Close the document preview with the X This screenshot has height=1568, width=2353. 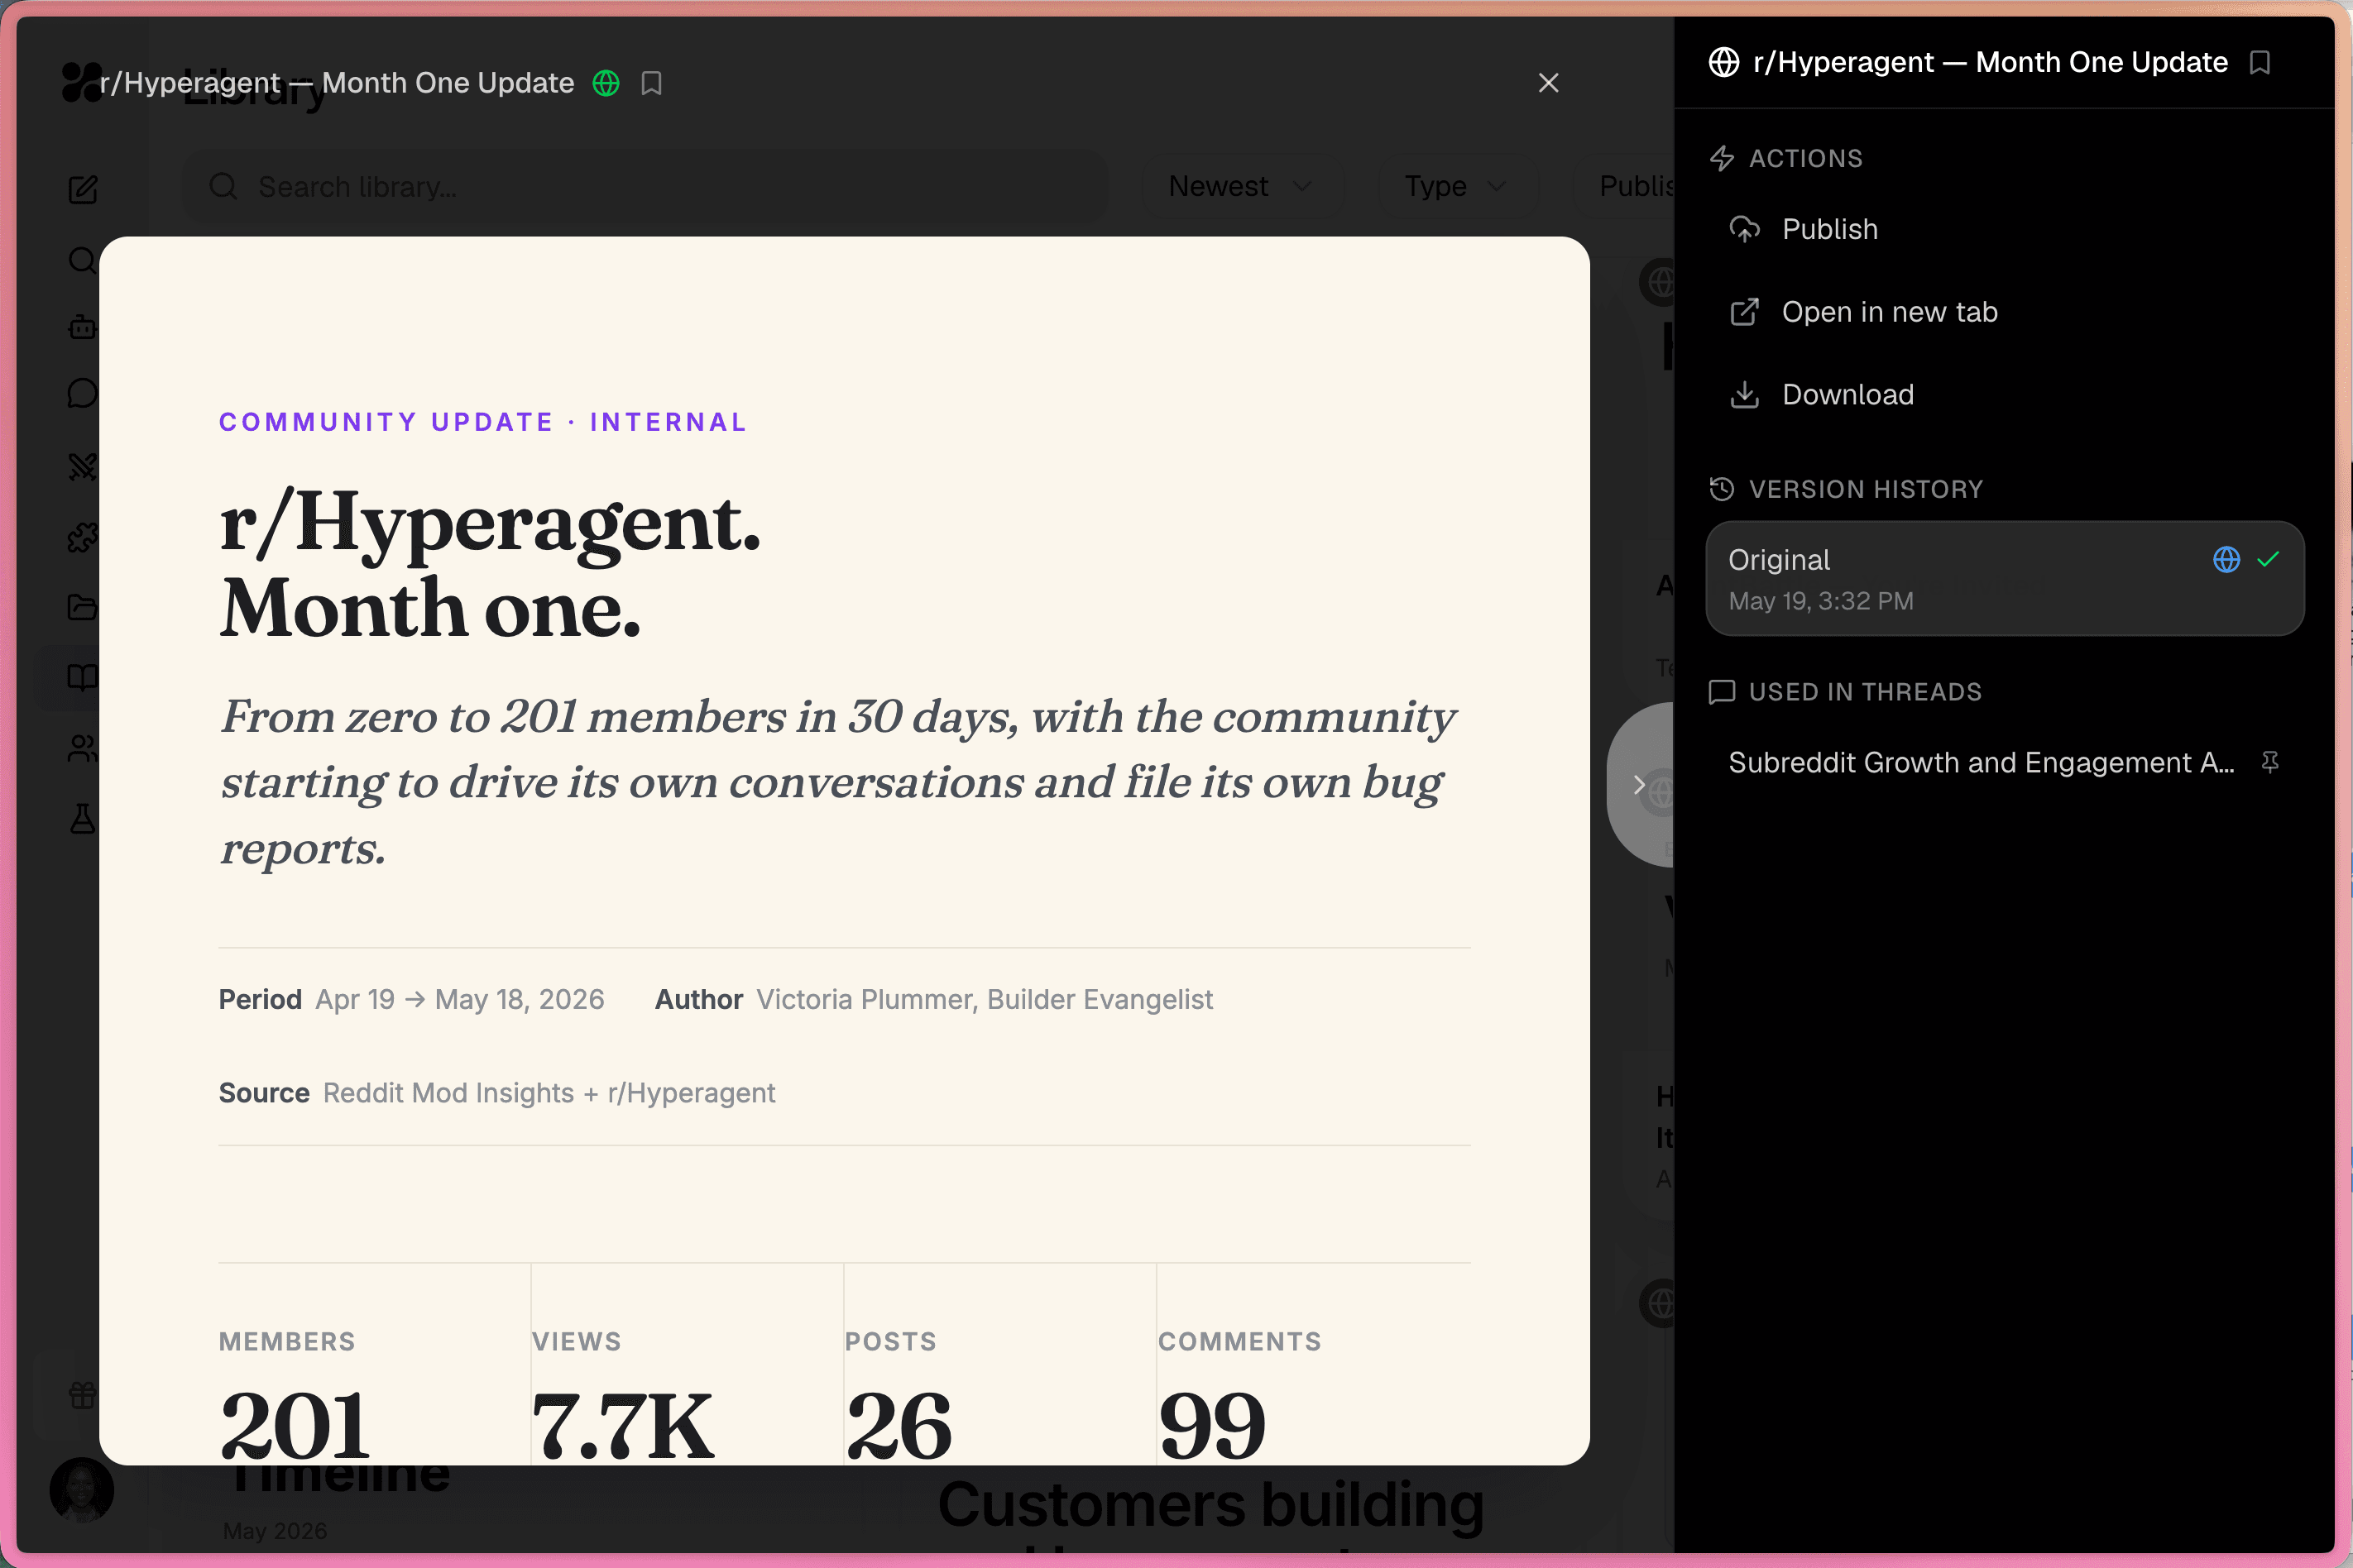[x=1549, y=83]
